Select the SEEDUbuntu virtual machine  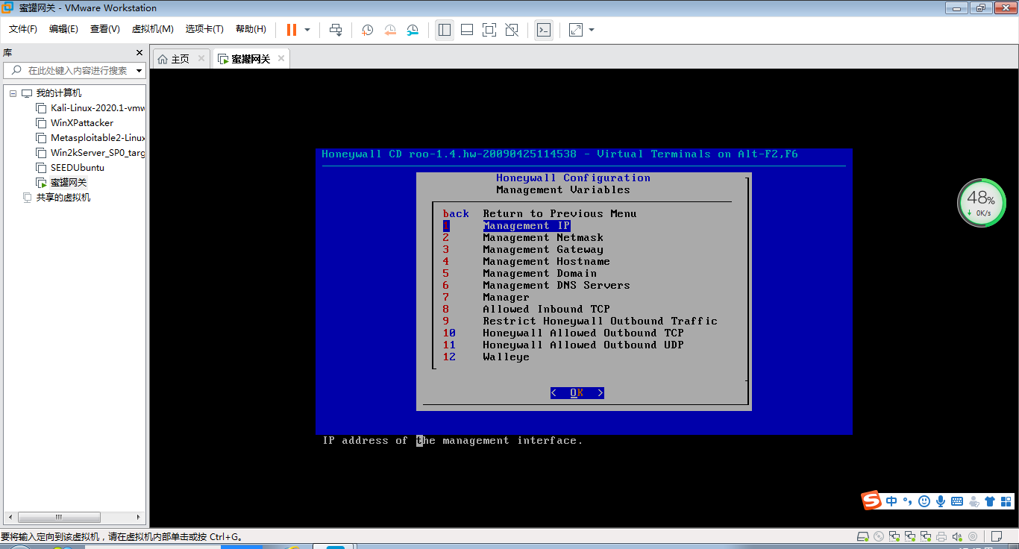coord(78,168)
